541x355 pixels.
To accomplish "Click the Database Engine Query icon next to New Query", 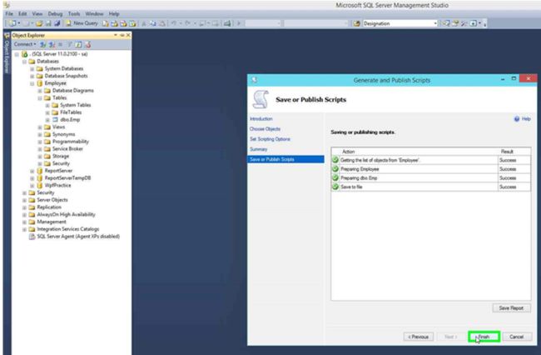I will [106, 23].
